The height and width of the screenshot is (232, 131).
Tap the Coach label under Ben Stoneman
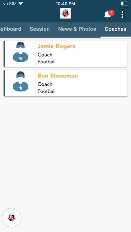point(45,84)
